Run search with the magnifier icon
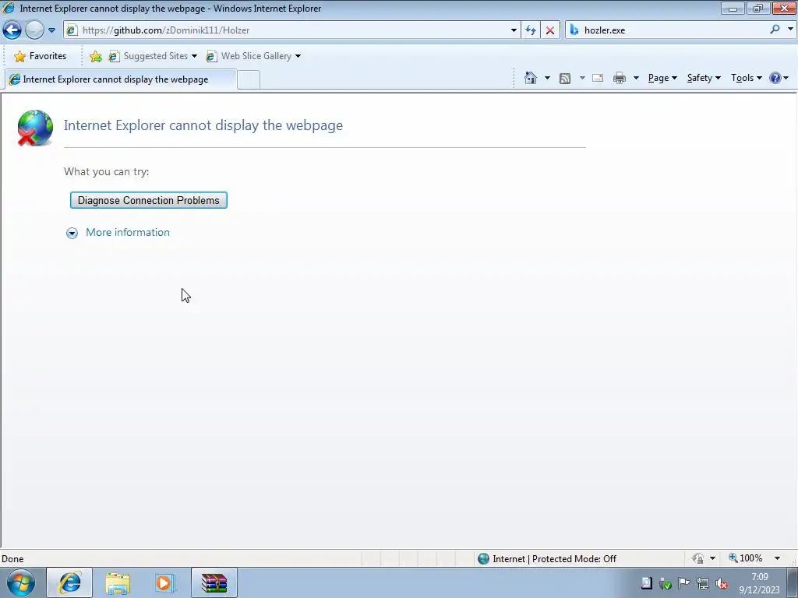The width and height of the screenshot is (798, 598). (775, 30)
